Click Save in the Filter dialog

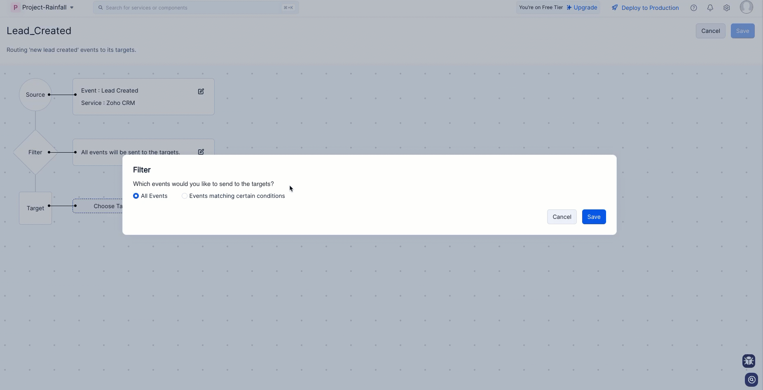594,217
